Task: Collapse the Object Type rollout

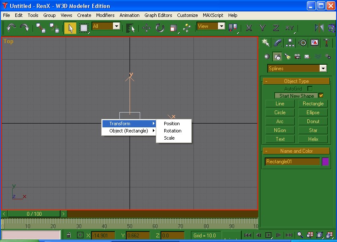Action: 296,81
